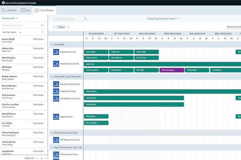241x160 pixels.
Task: Open the Mike Hanley Rebuild Crew bar
Action: 96,116
